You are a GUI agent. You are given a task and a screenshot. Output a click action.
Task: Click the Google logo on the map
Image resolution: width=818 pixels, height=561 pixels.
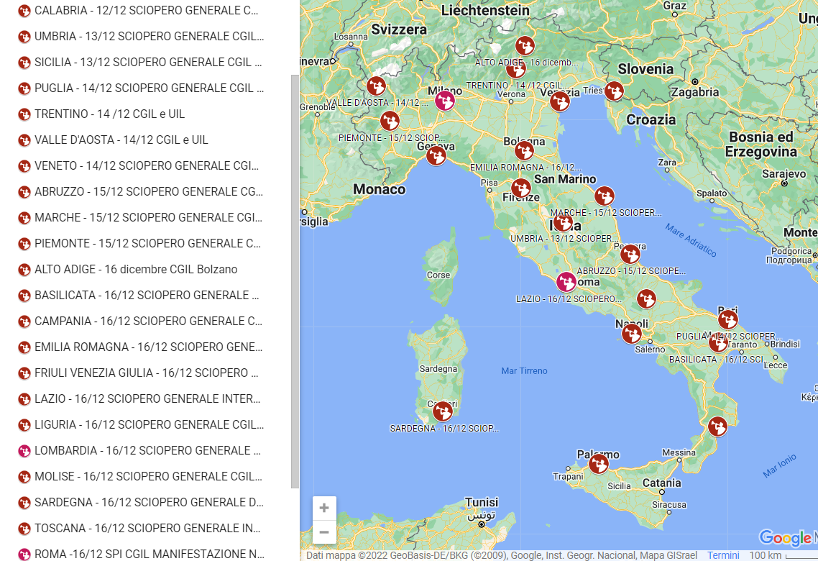tap(785, 538)
